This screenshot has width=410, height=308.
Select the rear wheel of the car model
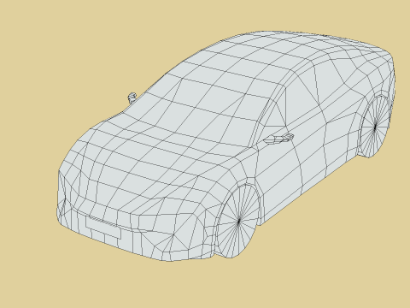pyautogui.click(x=375, y=127)
